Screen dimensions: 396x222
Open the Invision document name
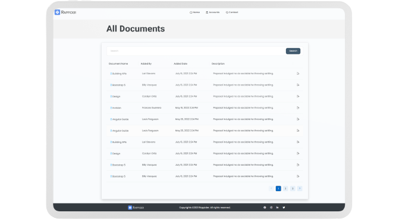coord(116,108)
